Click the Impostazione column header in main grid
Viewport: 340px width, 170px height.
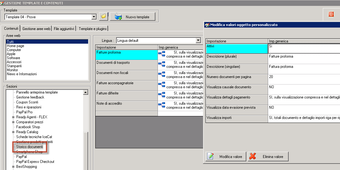(x=127, y=47)
